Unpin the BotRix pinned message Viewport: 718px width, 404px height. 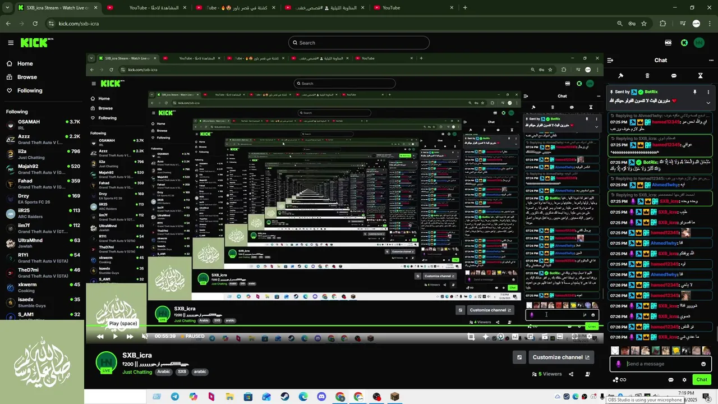tap(694, 92)
